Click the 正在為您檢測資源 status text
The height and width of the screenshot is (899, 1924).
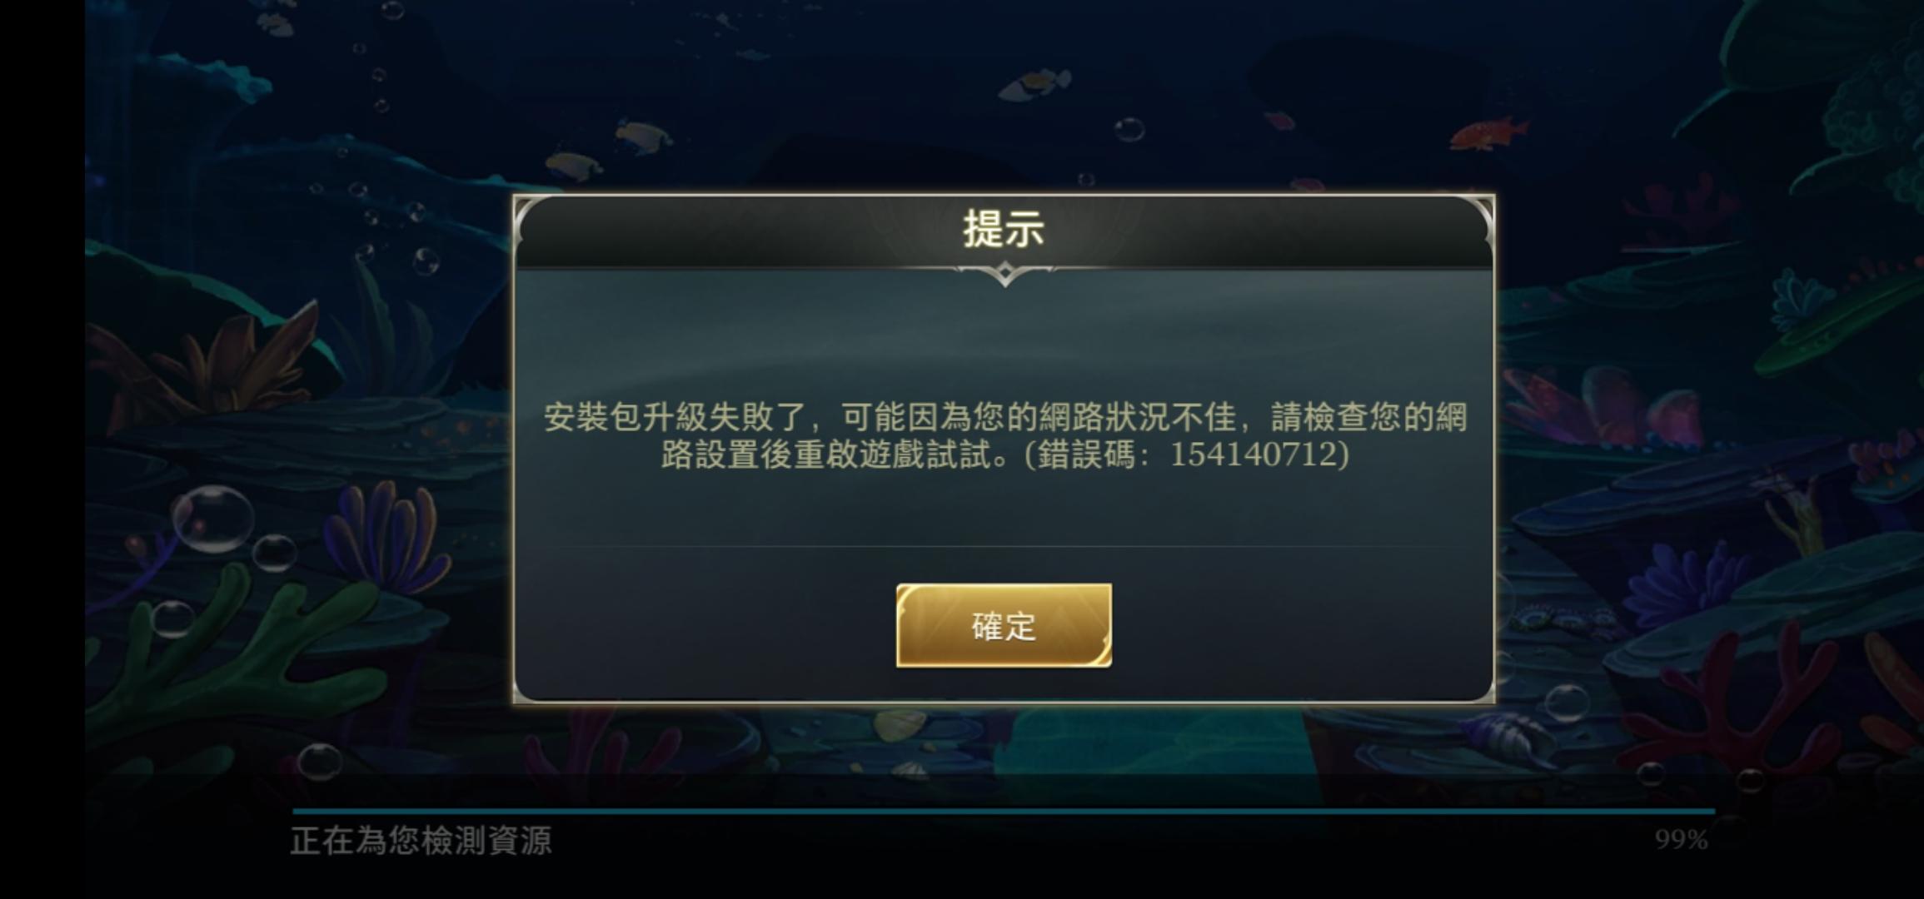421,841
